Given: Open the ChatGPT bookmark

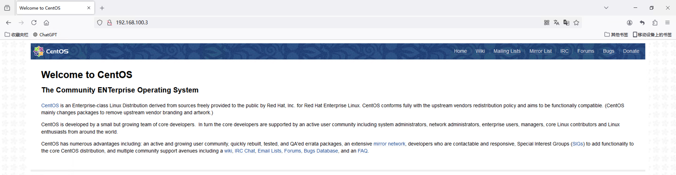Looking at the screenshot, I should [x=45, y=34].
